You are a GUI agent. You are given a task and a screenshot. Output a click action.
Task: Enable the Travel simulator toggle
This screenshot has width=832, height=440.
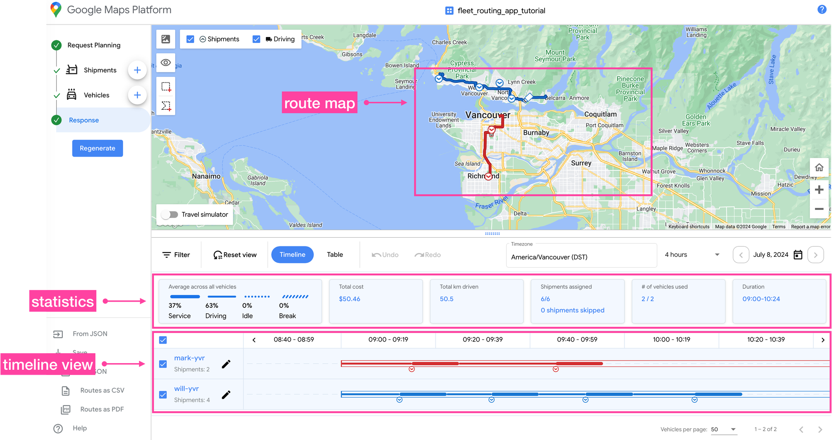[x=170, y=214]
